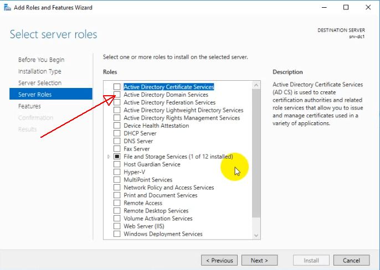Viewport: 380px width, 270px height.
Task: Select the DNS Server role label
Action: click(x=138, y=141)
